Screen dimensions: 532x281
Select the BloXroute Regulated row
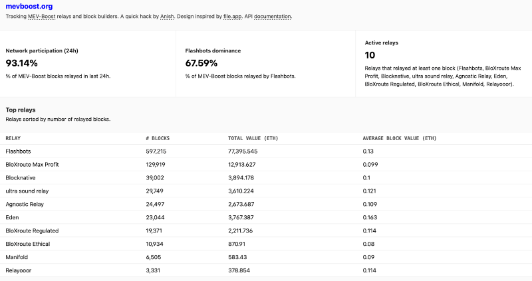(32, 231)
